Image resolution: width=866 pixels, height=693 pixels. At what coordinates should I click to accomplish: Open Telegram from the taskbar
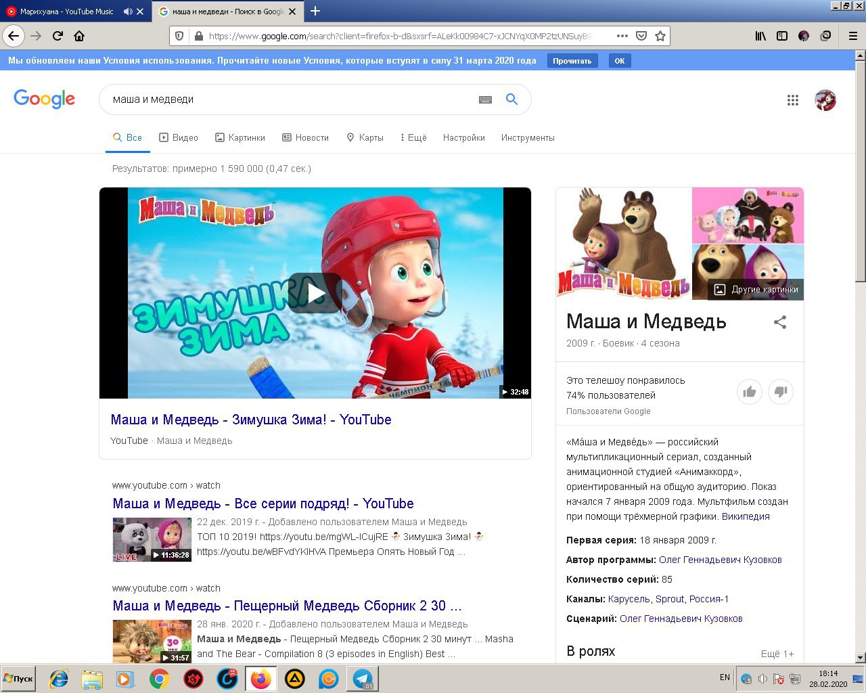tap(363, 679)
